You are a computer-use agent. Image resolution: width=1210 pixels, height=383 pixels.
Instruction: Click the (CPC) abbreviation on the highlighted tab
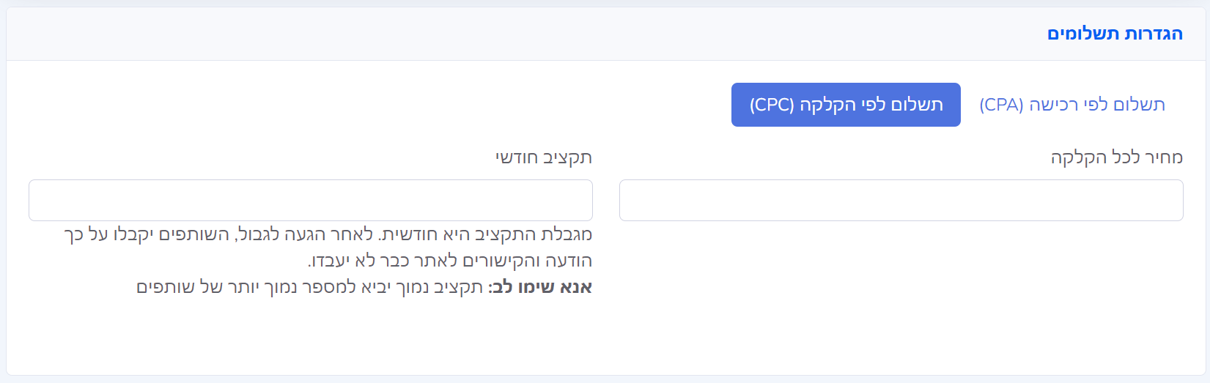772,105
